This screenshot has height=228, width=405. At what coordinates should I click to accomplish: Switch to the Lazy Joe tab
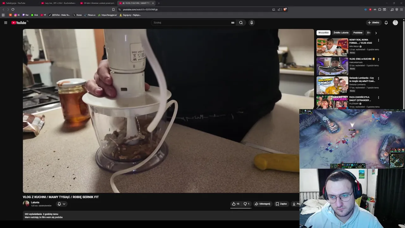tap(59, 3)
